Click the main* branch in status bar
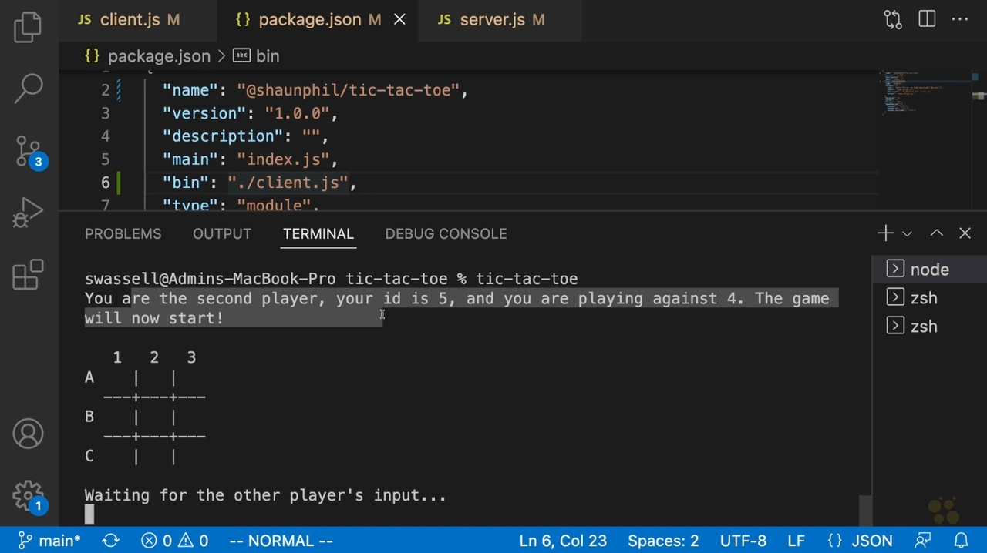The height and width of the screenshot is (553, 987). [49, 541]
